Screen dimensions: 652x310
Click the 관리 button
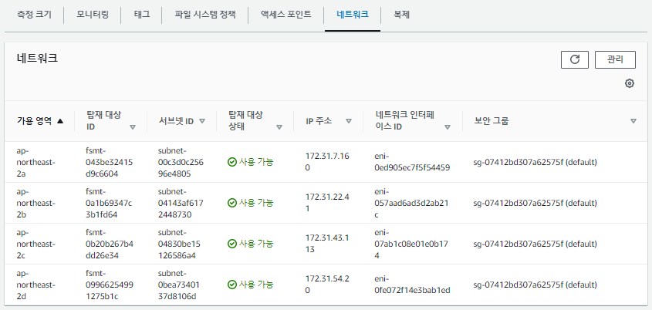[x=615, y=59]
